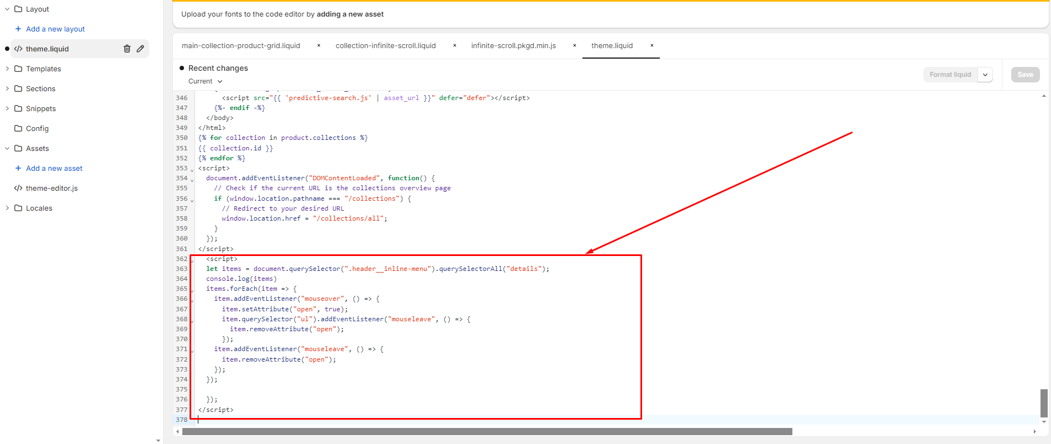Select theme.liquid in the Layout folder
This screenshot has width=1051, height=444.
(48, 49)
